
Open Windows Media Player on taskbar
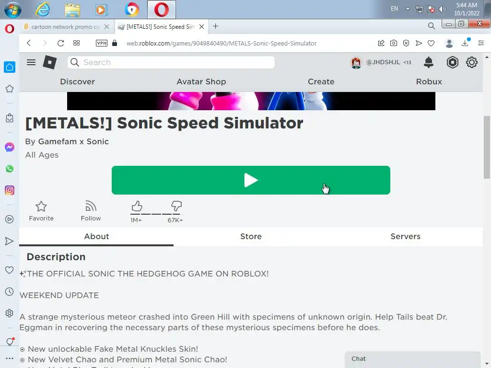point(101,10)
